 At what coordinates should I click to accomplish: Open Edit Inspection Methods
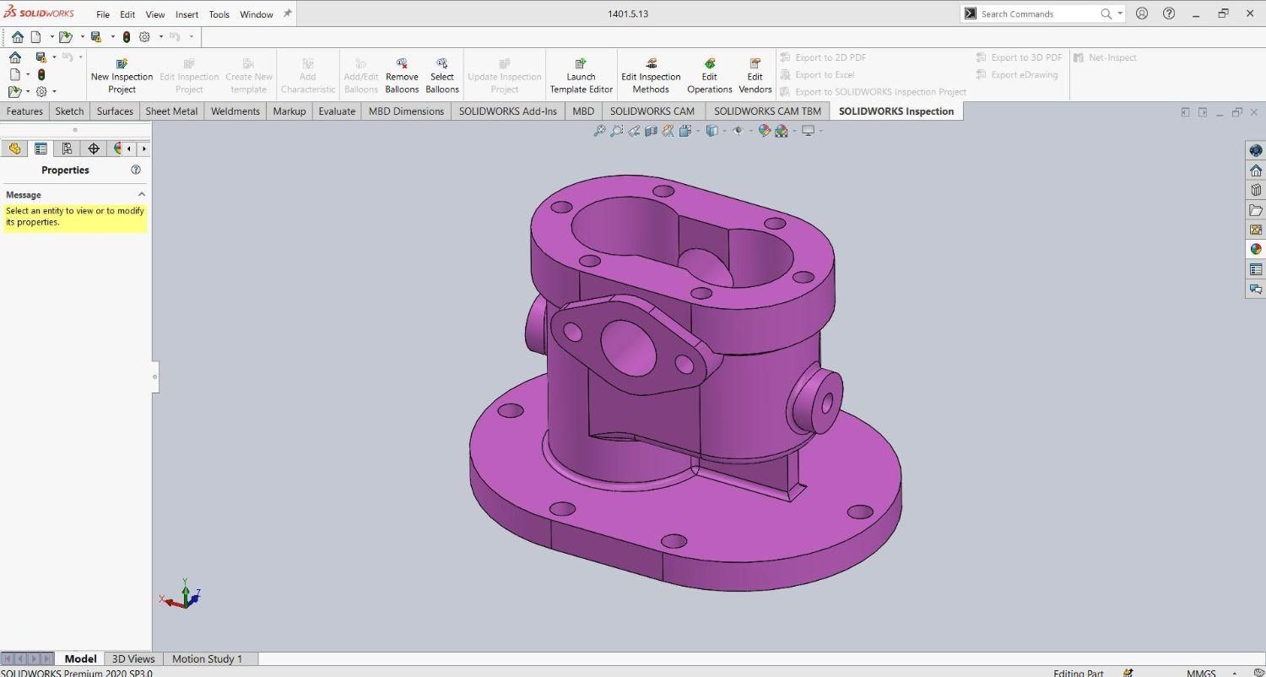[651, 75]
